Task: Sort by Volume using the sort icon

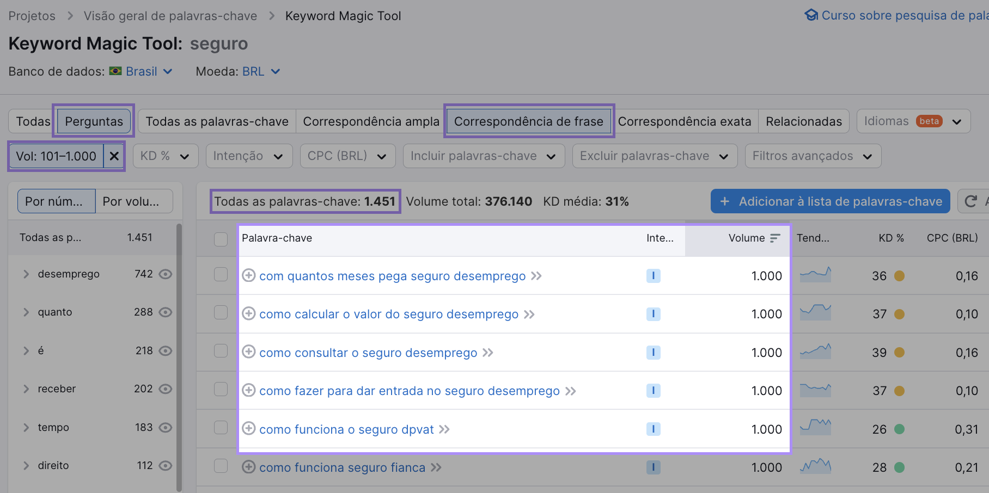Action: tap(776, 238)
